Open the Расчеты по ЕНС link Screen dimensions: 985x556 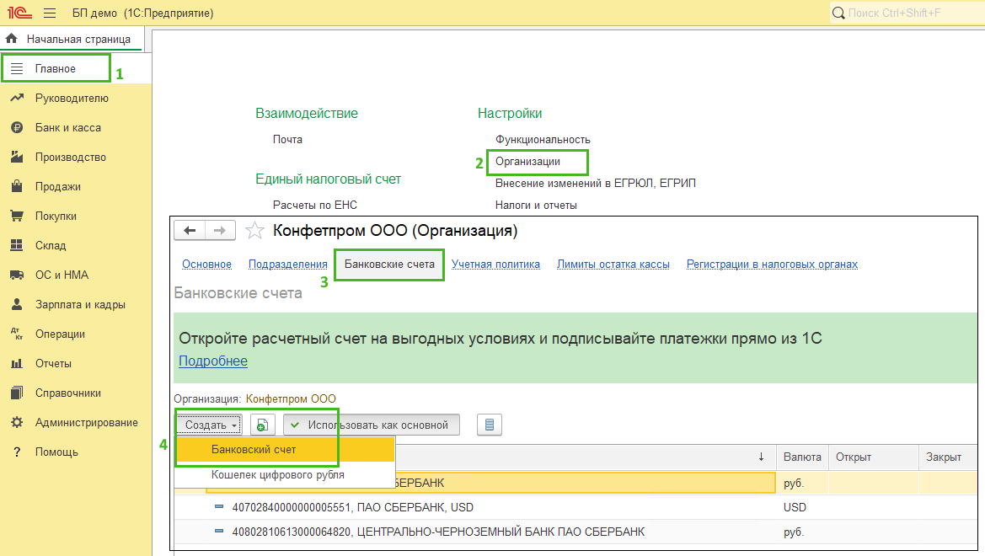point(315,206)
